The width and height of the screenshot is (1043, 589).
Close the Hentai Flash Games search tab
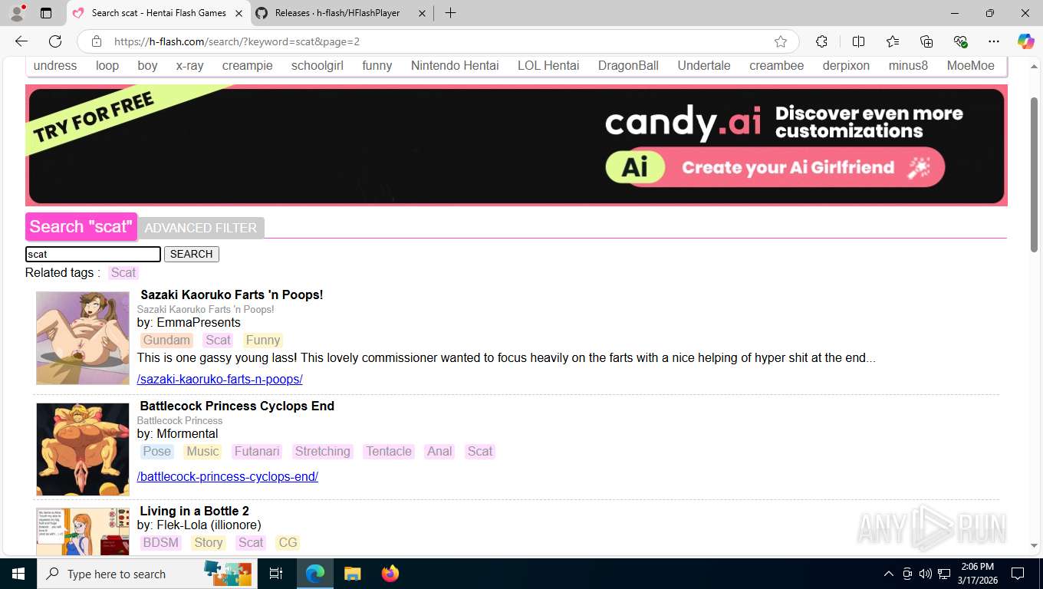[x=239, y=13]
